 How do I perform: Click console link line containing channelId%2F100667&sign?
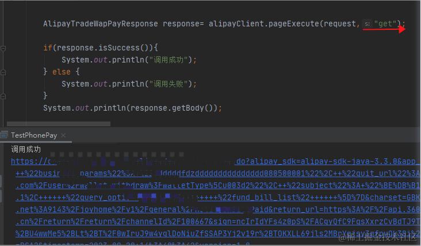[x=217, y=222]
